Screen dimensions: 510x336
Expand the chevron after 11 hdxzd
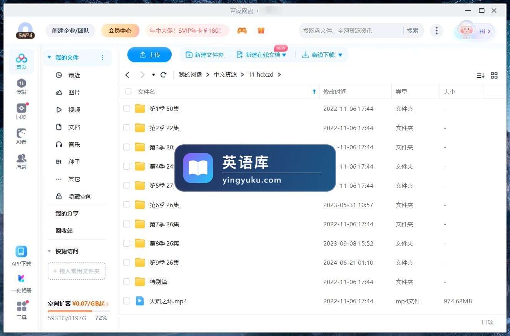coord(279,75)
